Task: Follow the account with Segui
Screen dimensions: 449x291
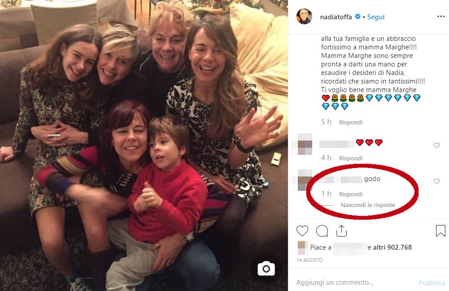Action: pyautogui.click(x=376, y=17)
